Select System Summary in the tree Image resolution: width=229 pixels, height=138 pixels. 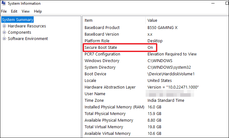(17, 20)
